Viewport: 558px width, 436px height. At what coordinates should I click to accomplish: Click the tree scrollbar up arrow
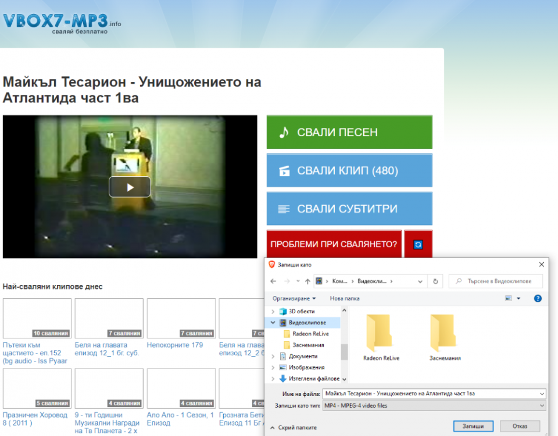[344, 310]
